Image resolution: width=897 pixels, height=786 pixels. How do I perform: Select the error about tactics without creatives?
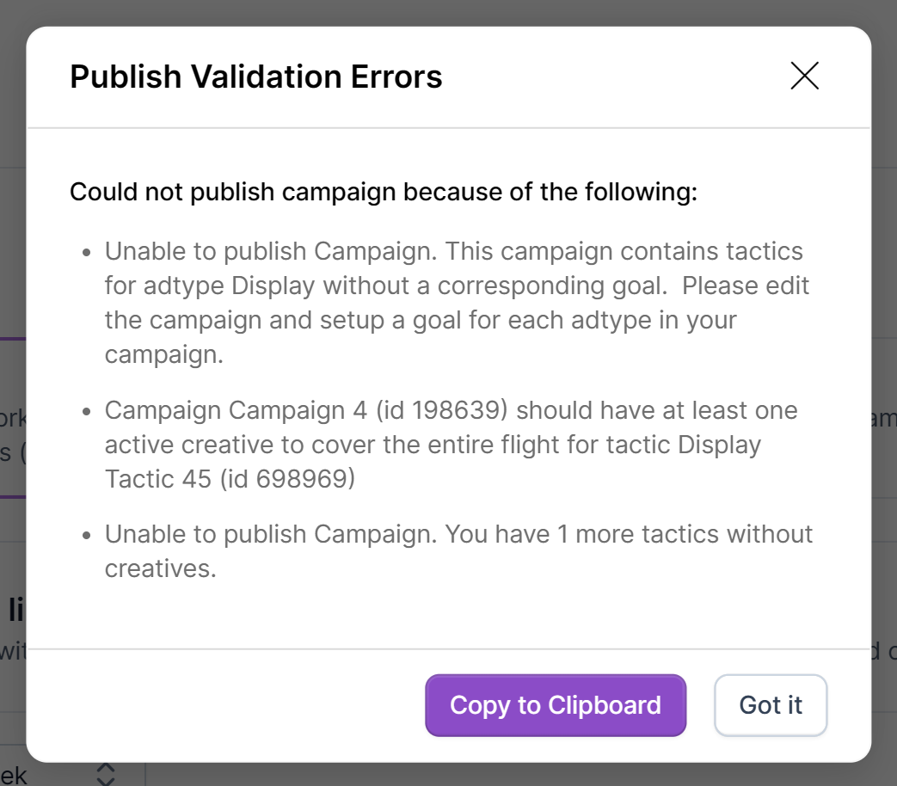[458, 551]
